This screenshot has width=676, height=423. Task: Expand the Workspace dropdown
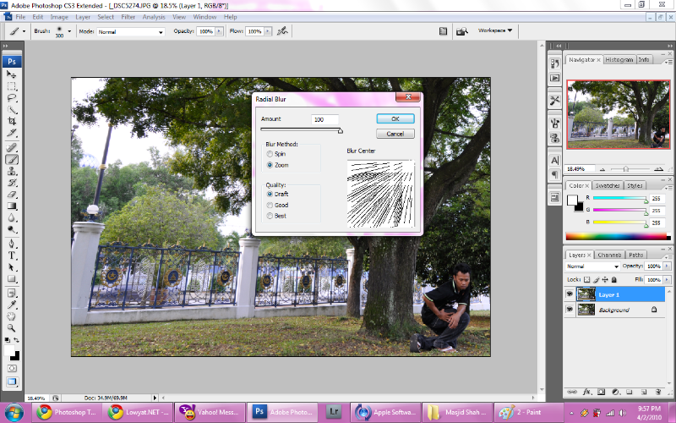tap(495, 30)
